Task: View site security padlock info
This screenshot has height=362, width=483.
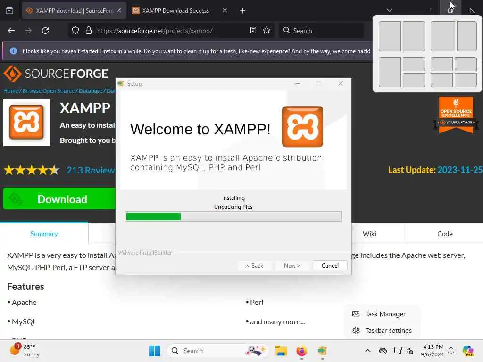Action: (x=89, y=31)
